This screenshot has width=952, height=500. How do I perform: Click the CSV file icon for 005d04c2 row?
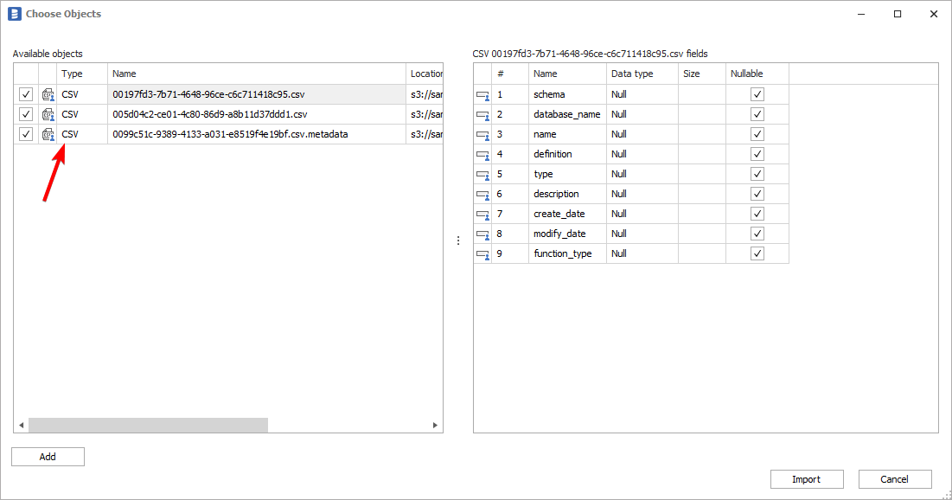point(48,113)
